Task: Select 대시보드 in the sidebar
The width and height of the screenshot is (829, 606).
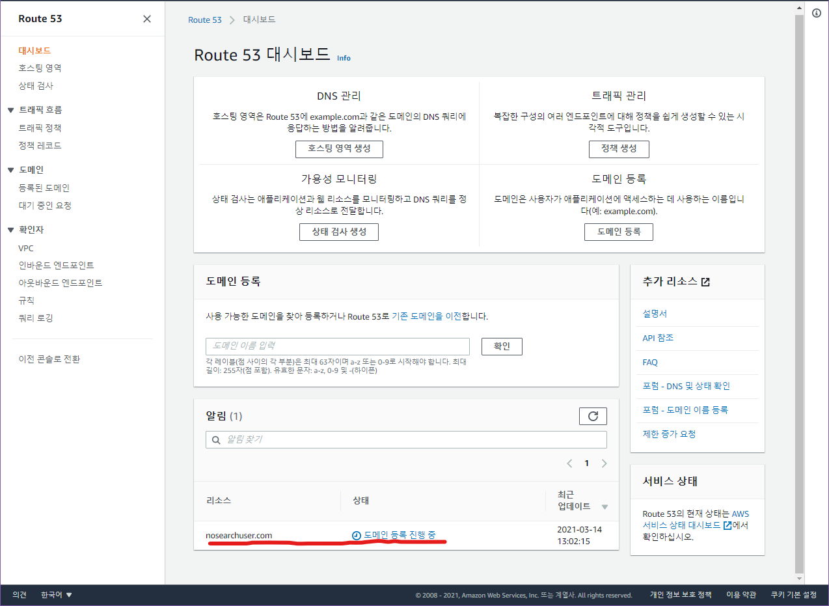Action: 34,50
